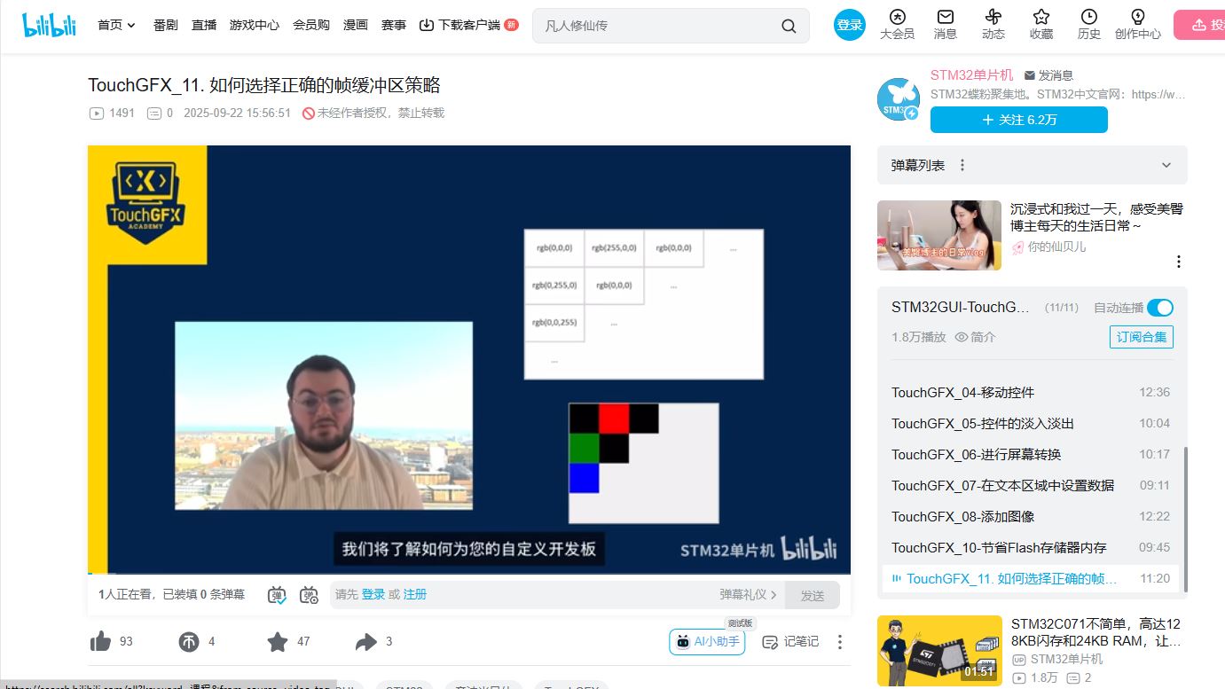Click the 订阅合集 button
The image size is (1225, 689).
tap(1142, 337)
